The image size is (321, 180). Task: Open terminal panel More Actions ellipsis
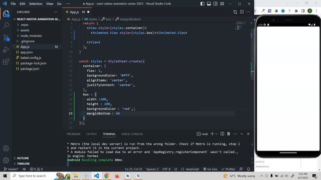click(x=235, y=134)
